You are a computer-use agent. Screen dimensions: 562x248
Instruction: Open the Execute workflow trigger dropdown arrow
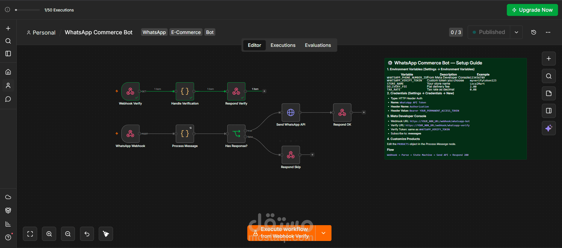pyautogui.click(x=324, y=233)
